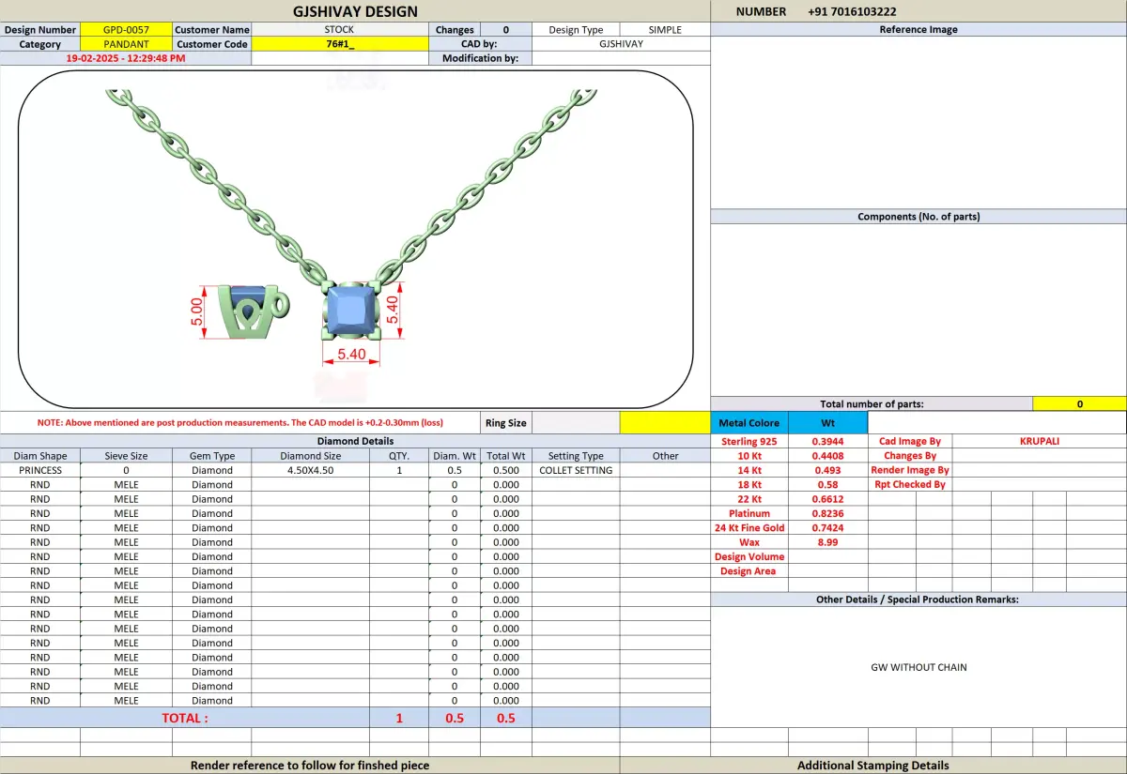This screenshot has width=1127, height=774.
Task: Select the STOCK customer name cell
Action: (340, 30)
